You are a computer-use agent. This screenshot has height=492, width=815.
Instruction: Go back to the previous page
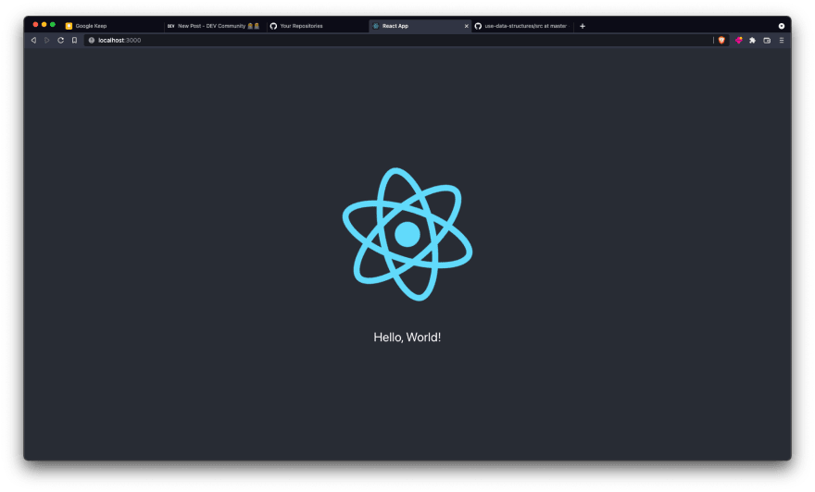click(33, 40)
